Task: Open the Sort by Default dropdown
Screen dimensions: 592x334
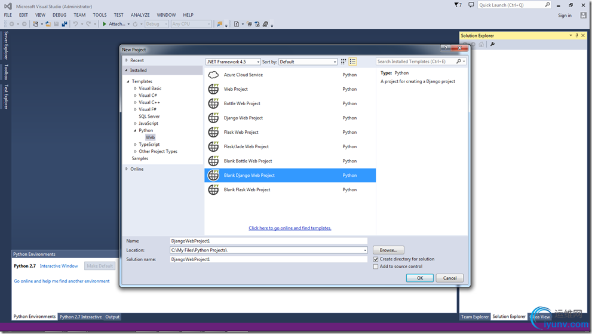Action: (308, 62)
